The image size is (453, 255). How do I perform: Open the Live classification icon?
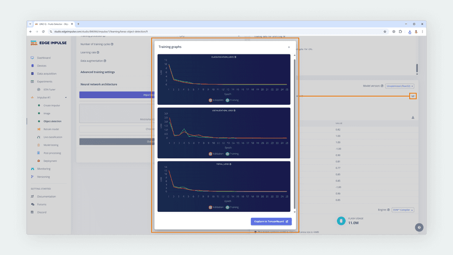tap(39, 137)
